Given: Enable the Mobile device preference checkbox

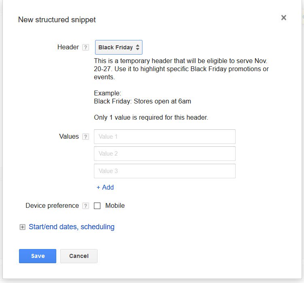Looking at the screenshot, I should (97, 205).
